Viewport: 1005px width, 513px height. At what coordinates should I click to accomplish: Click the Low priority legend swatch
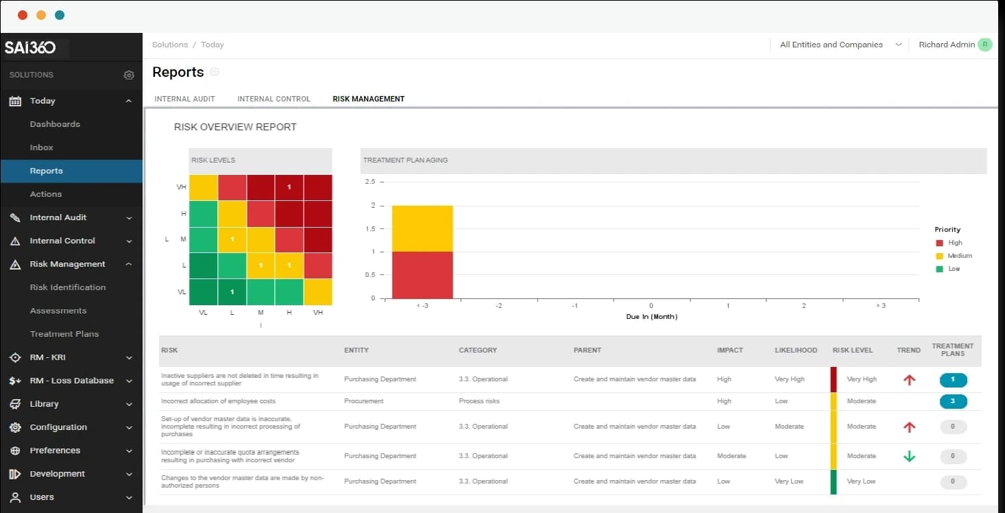[x=939, y=269]
